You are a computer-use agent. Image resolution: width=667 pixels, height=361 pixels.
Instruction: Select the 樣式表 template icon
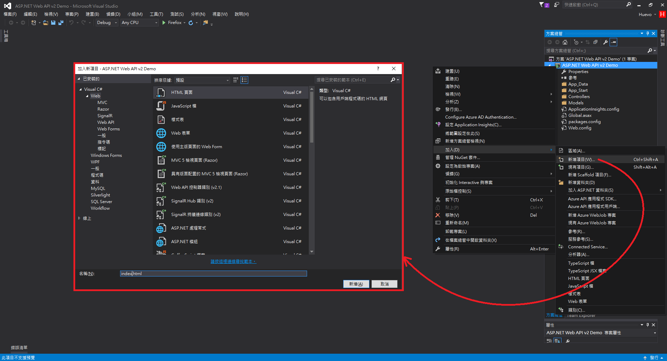(161, 120)
